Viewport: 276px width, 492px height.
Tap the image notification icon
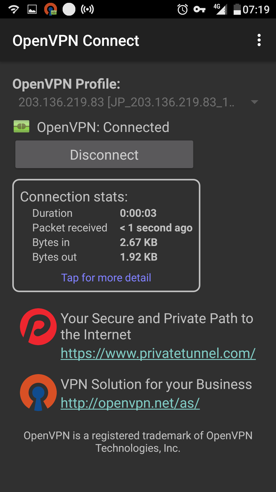[32, 9]
